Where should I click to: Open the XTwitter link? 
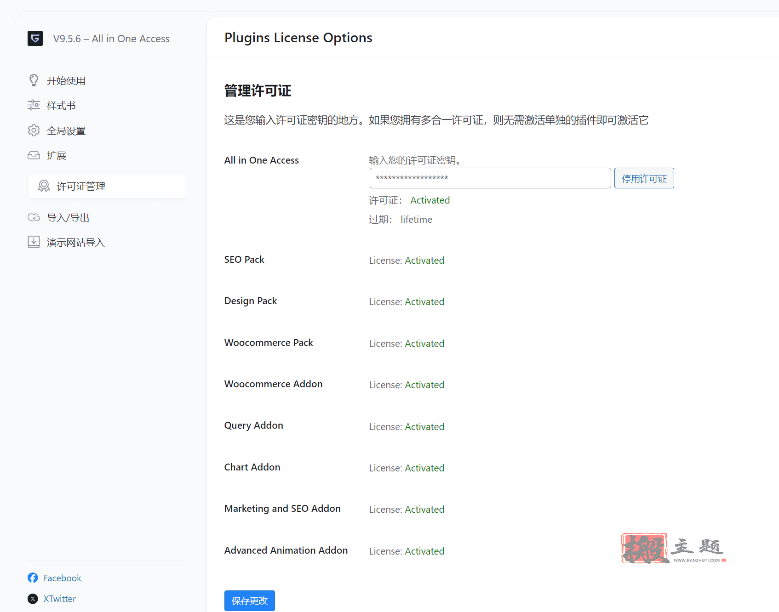pos(60,599)
